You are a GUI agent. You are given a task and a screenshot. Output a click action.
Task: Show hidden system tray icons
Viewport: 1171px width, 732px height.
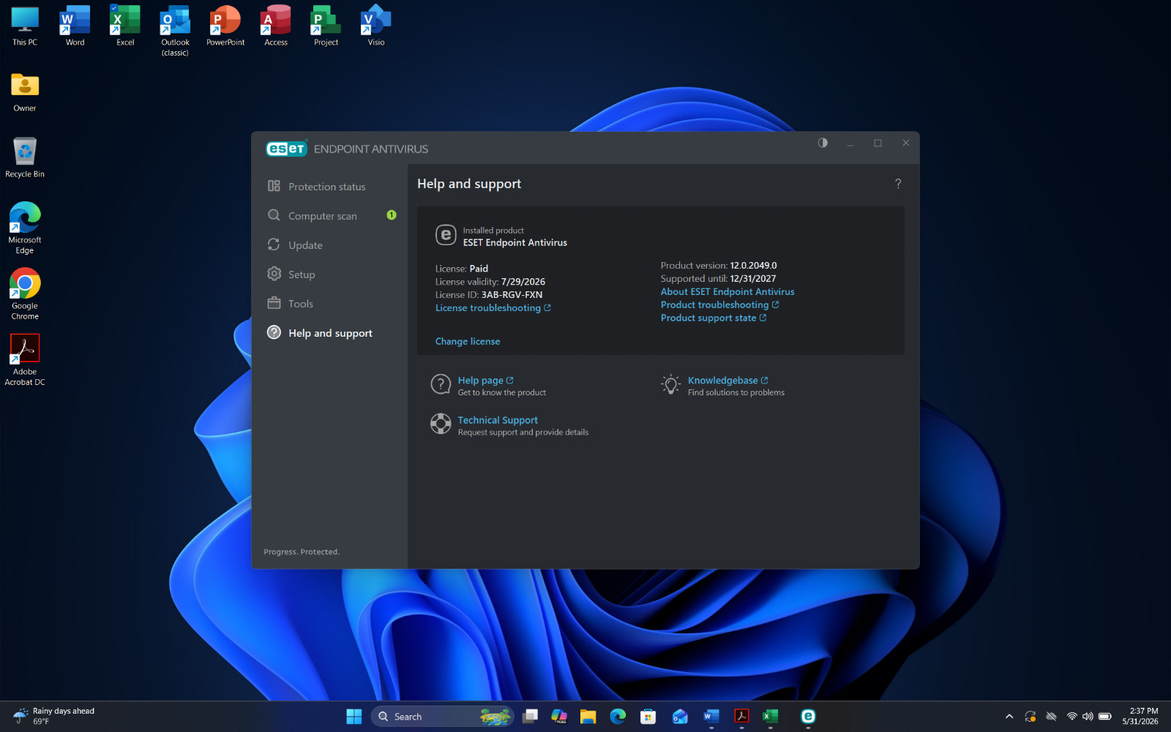click(x=1009, y=717)
